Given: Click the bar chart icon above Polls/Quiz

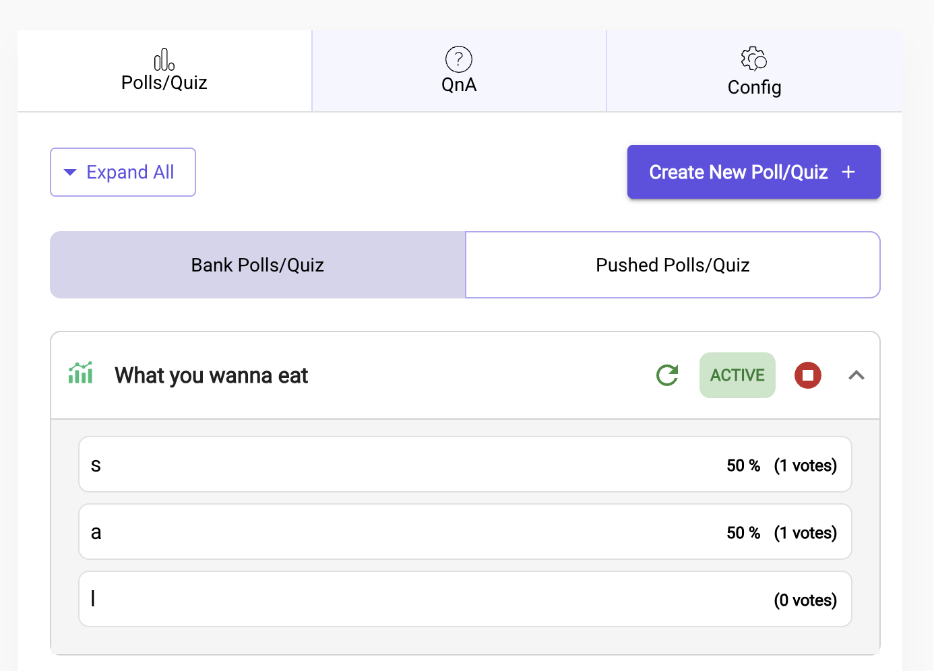Looking at the screenshot, I should [x=164, y=60].
